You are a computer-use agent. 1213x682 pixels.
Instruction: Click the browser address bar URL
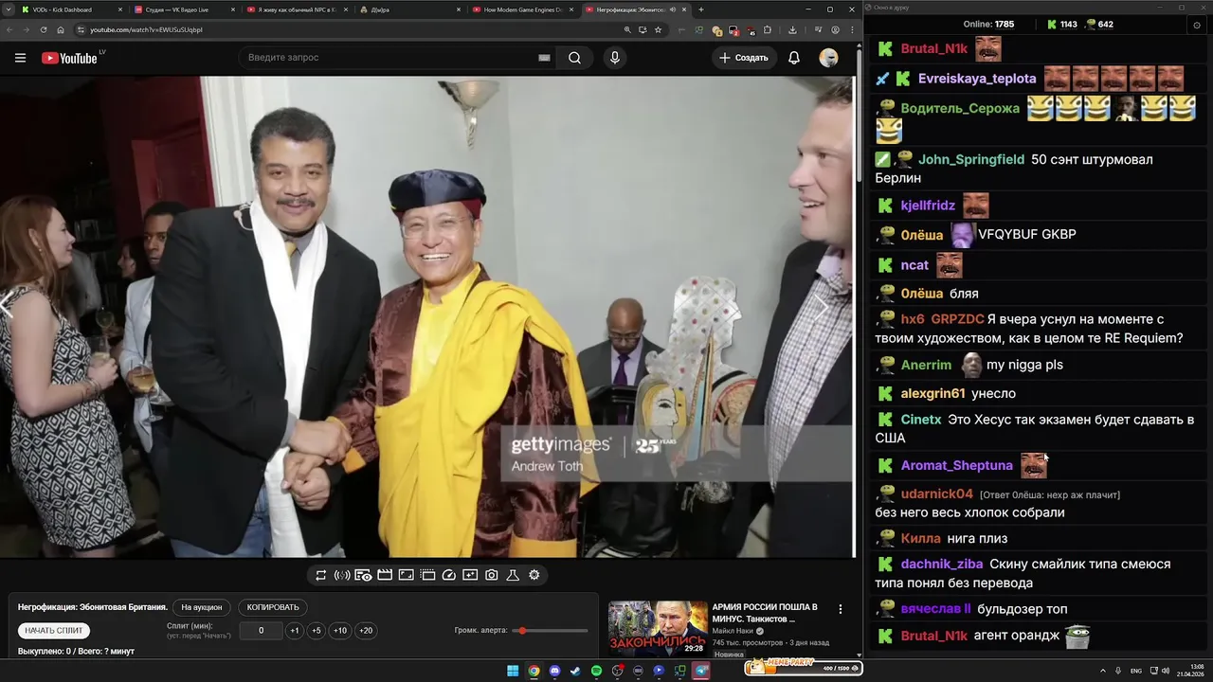(146, 29)
